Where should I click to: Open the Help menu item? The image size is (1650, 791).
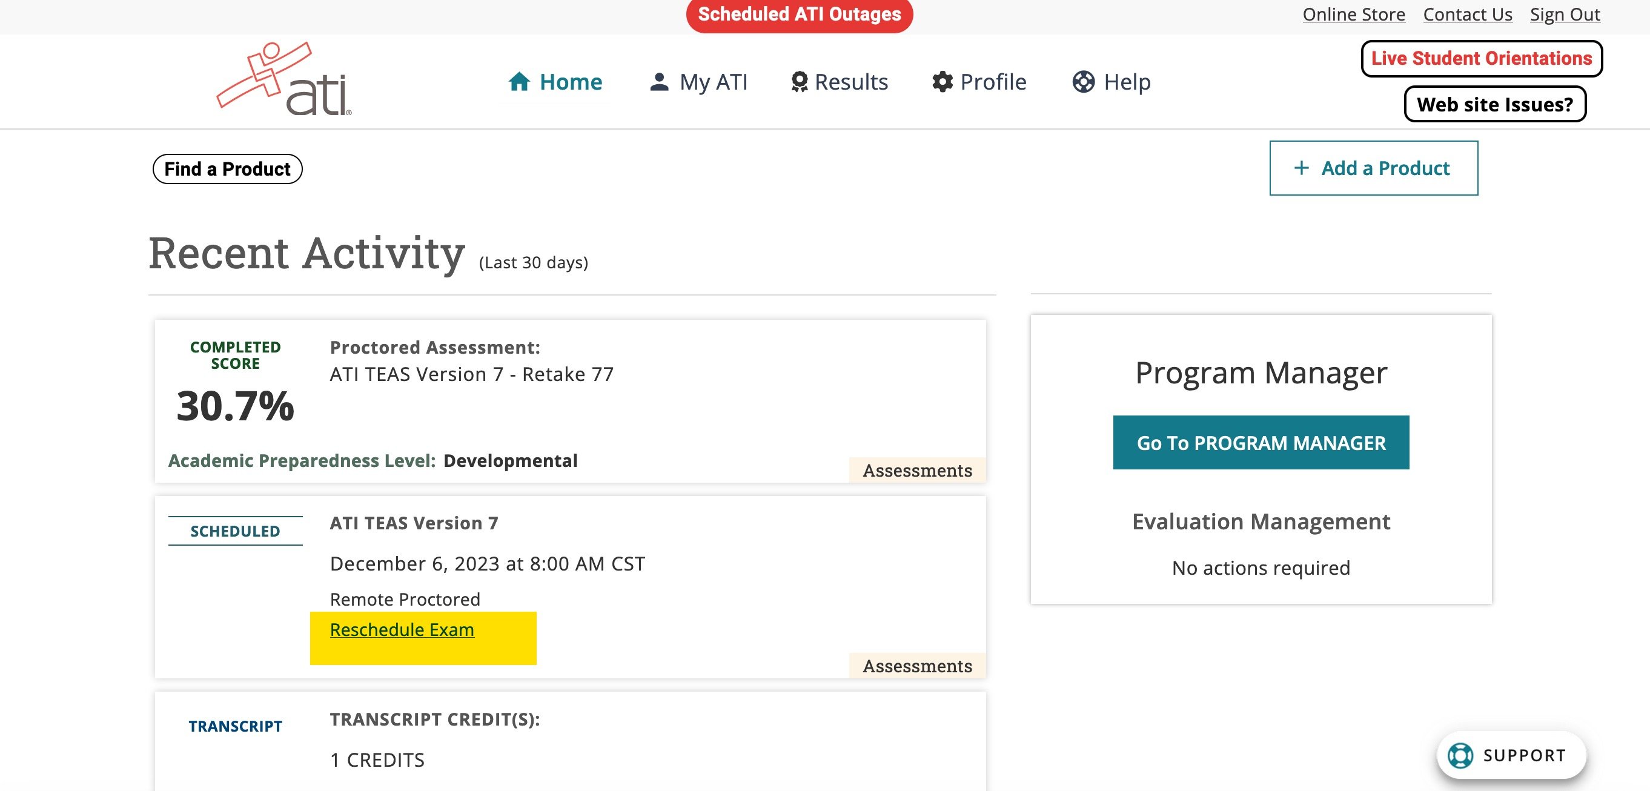point(1112,82)
